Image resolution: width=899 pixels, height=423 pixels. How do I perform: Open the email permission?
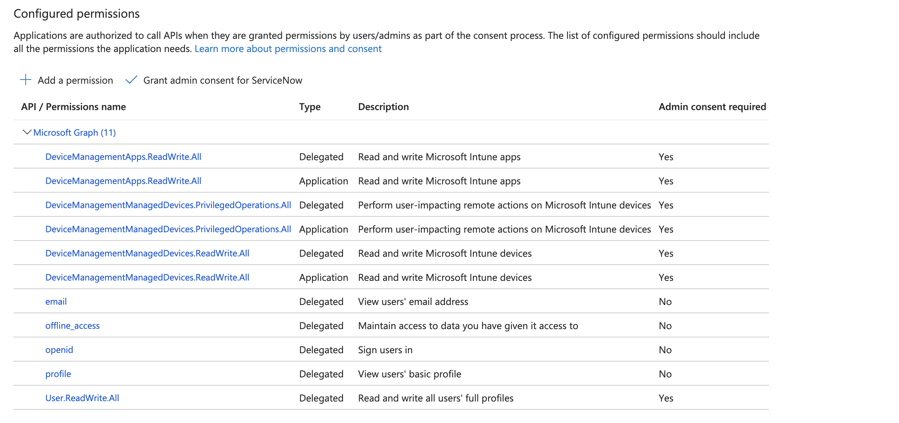[x=56, y=302]
